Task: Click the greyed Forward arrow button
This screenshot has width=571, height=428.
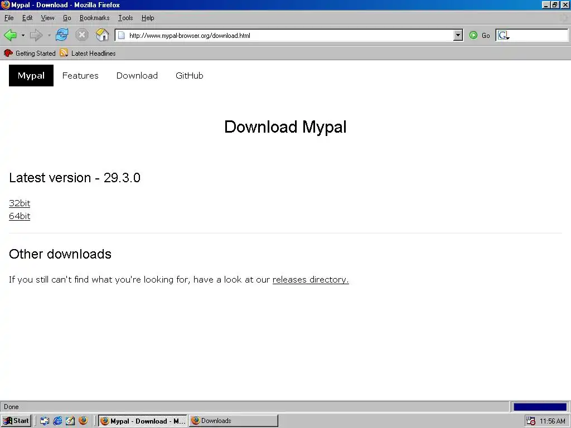Action: (36, 35)
